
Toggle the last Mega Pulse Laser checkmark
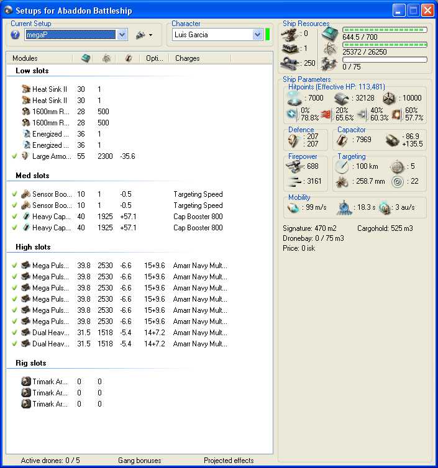click(x=14, y=321)
